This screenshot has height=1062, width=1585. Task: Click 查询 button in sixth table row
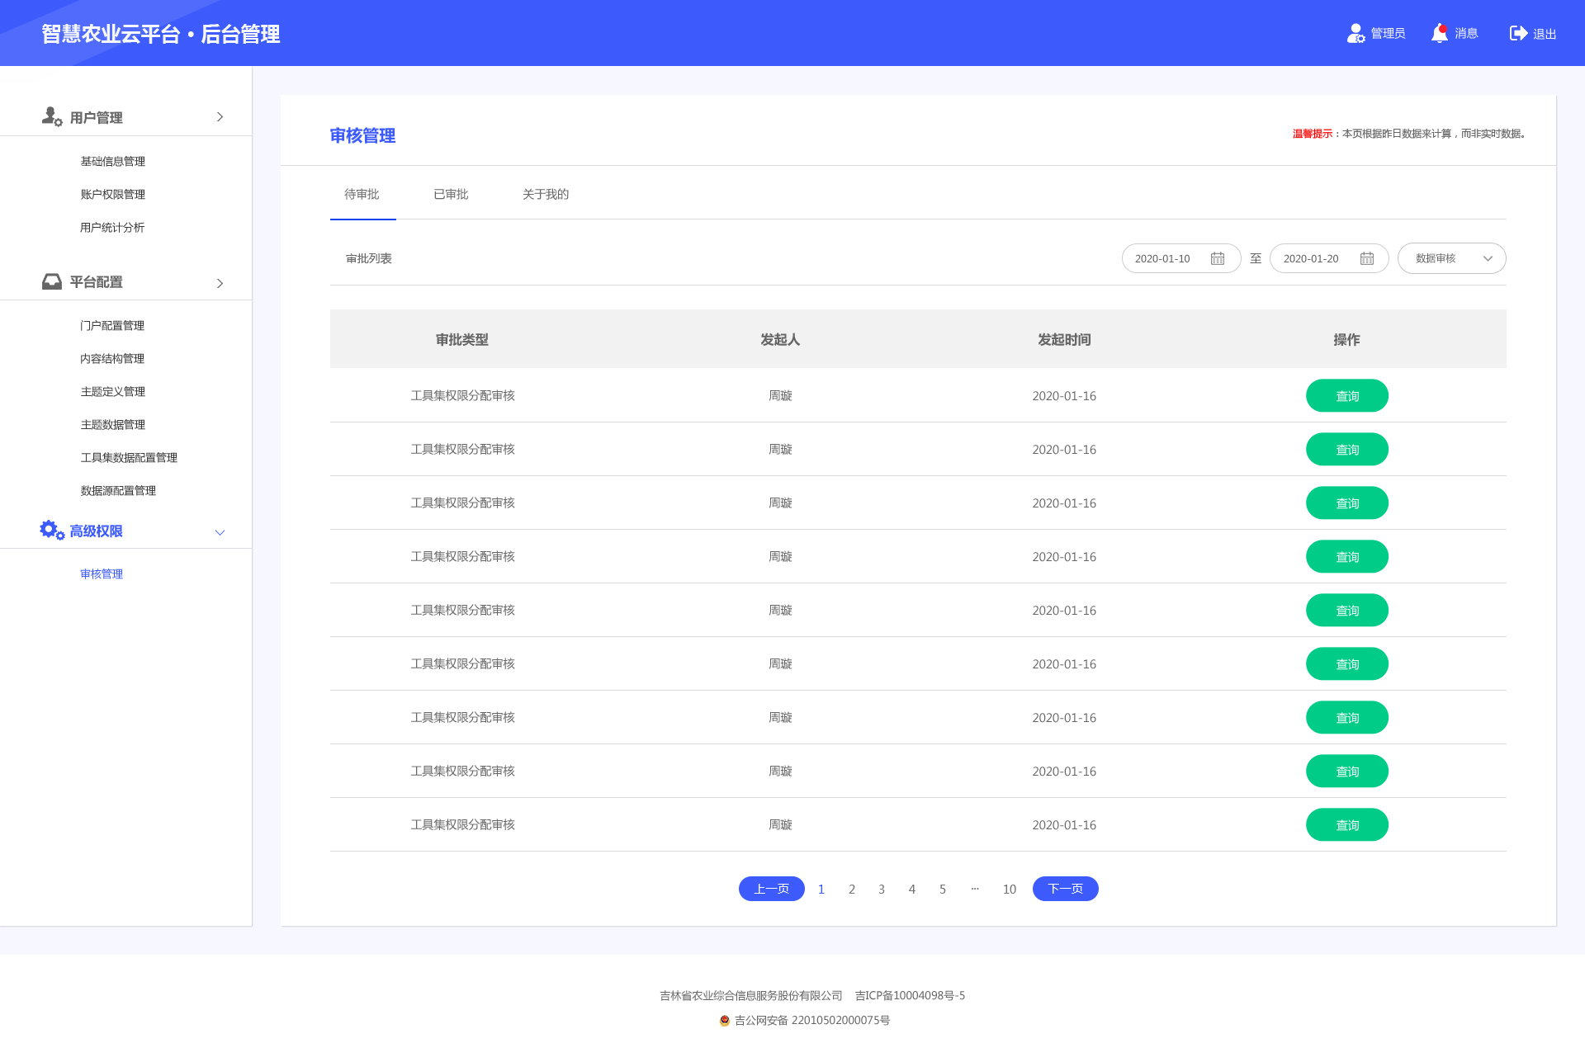[1347, 663]
